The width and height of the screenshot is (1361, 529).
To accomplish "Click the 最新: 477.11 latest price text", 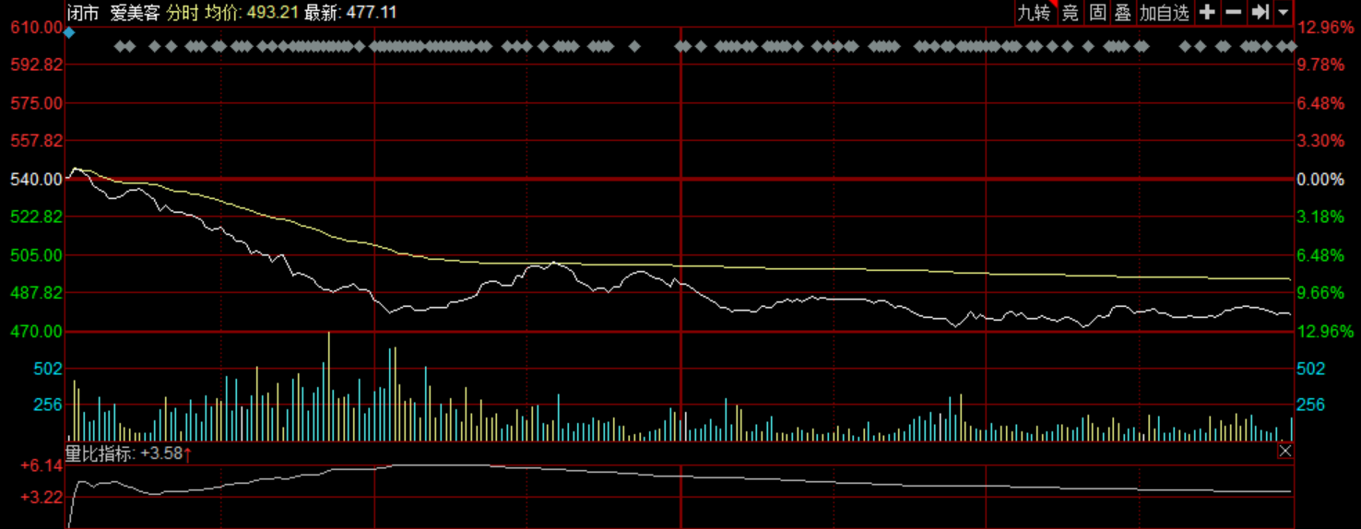I will [x=349, y=12].
